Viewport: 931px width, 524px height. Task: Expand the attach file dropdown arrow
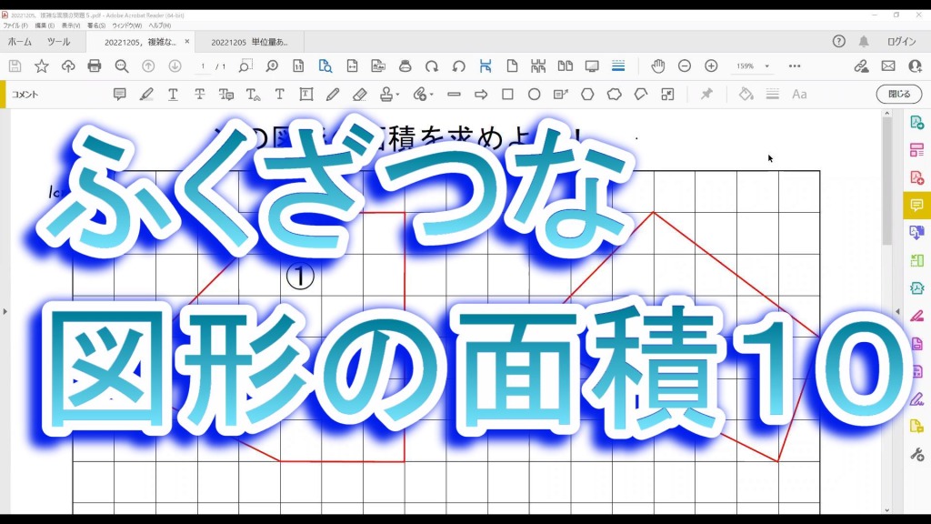(431, 95)
